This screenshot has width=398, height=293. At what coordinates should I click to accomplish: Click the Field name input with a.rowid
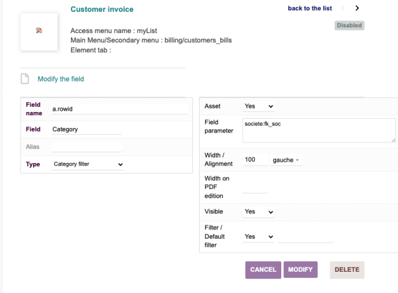pos(86,109)
